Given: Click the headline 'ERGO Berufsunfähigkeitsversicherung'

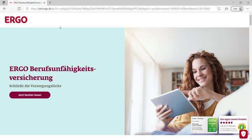Looking at the screenshot, I should click(x=52, y=73).
